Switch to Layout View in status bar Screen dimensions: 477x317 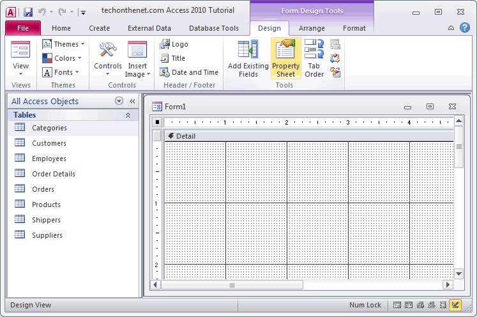443,305
